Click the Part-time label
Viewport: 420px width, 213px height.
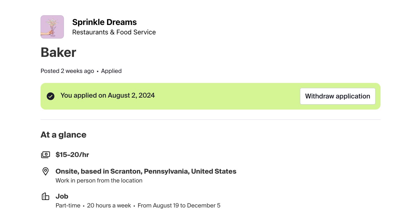coord(68,206)
